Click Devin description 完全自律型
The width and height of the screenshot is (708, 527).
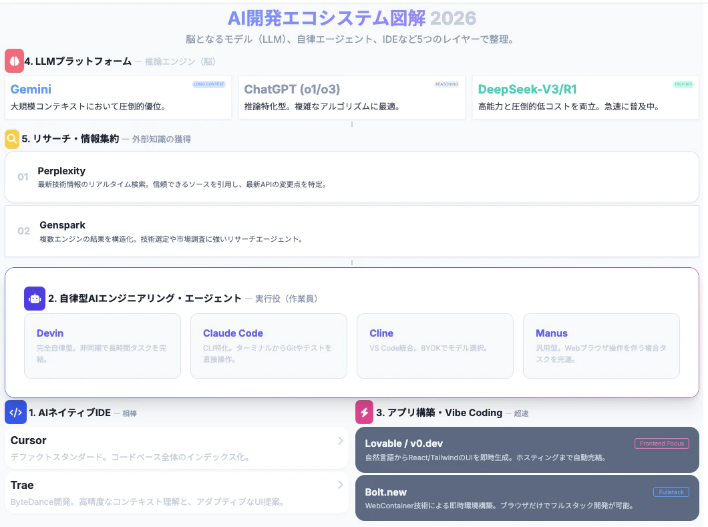click(x=102, y=353)
